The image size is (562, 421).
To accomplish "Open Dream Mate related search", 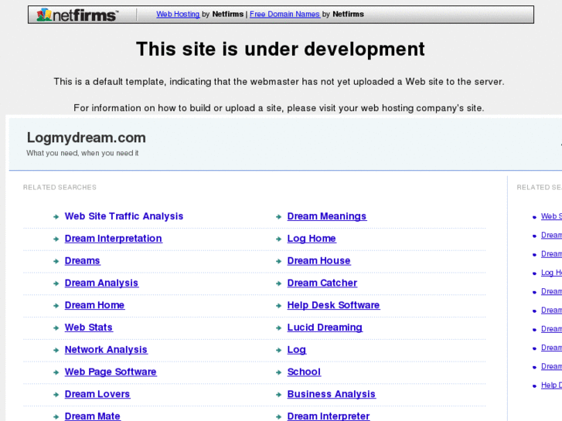I will point(93,416).
